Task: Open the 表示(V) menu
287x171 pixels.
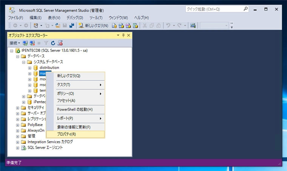Action: point(54,18)
